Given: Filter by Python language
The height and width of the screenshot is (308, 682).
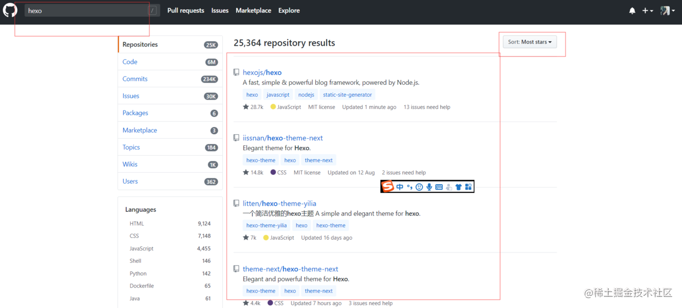Looking at the screenshot, I should (170, 273).
